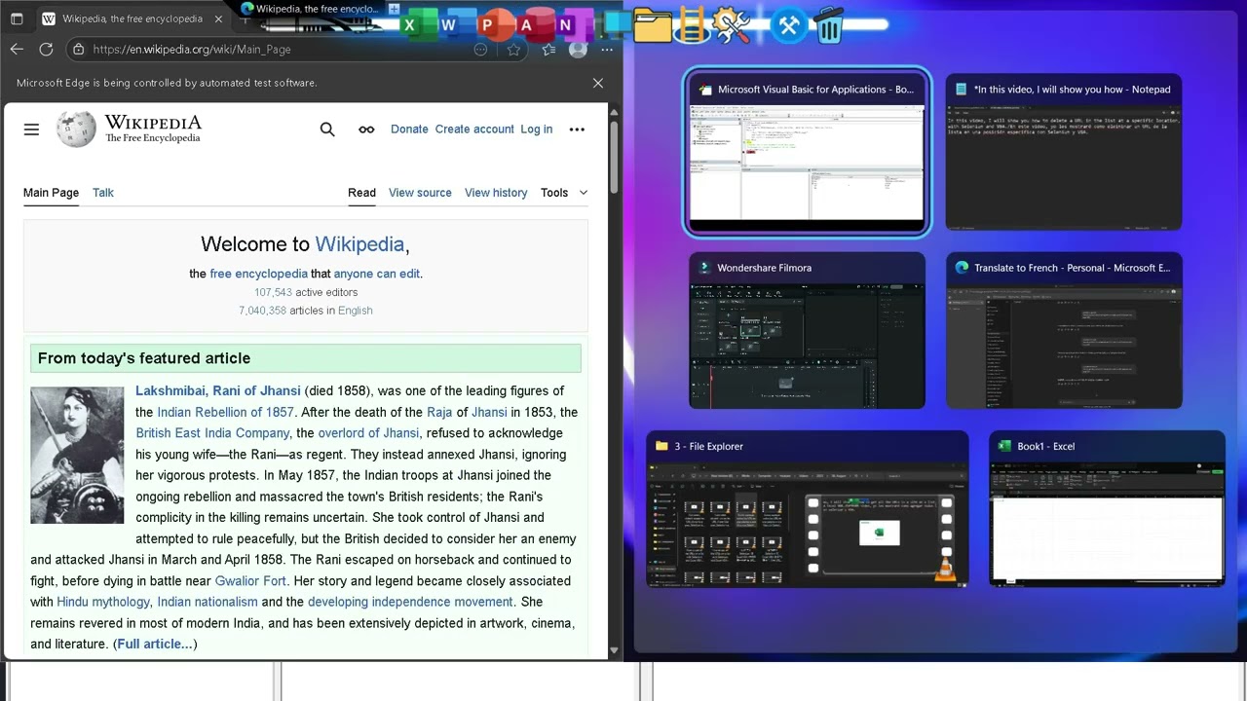Select the Notepad window thumbnail
This screenshot has width=1247, height=701.
[x=1064, y=154]
